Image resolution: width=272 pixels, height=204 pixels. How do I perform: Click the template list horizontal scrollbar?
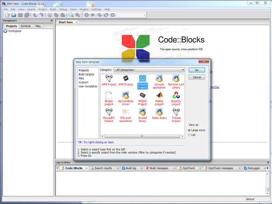pos(142,136)
